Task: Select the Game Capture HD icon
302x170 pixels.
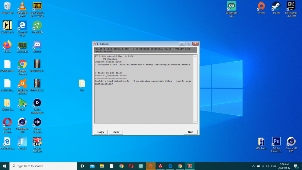Action: (37, 106)
